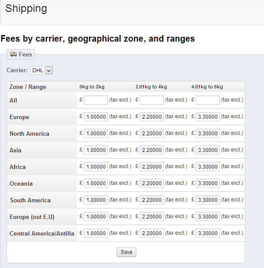Select Europe 4.01kg to 6kg fee field

tap(208, 117)
